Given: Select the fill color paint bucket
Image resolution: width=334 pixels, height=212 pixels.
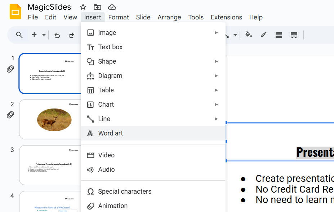Looking at the screenshot, I should pyautogui.click(x=248, y=34).
